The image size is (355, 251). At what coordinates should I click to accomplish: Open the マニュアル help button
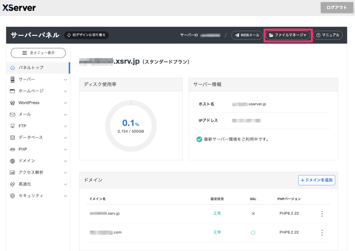(x=328, y=35)
